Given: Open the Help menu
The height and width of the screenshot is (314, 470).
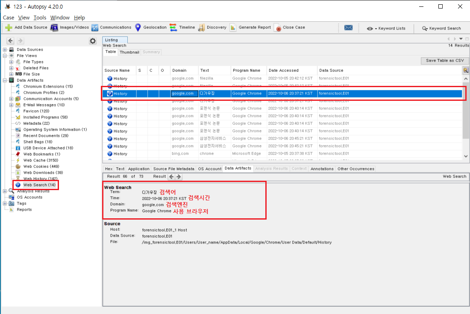Looking at the screenshot, I should pos(79,18).
